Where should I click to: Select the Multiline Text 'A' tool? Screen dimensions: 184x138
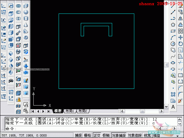pyautogui.click(x=173, y=107)
